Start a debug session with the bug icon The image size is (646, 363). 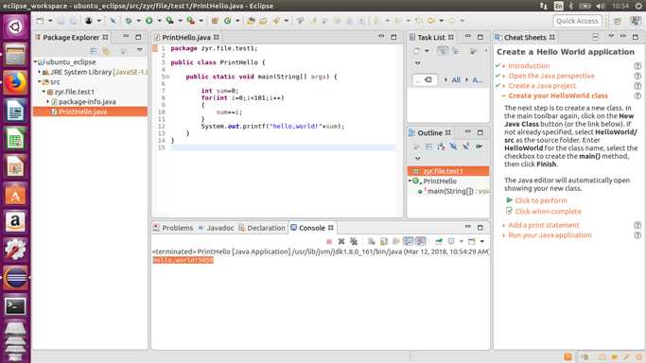[x=129, y=21]
